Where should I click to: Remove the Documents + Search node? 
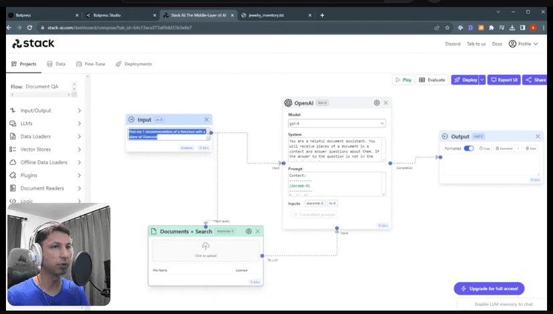258,231
